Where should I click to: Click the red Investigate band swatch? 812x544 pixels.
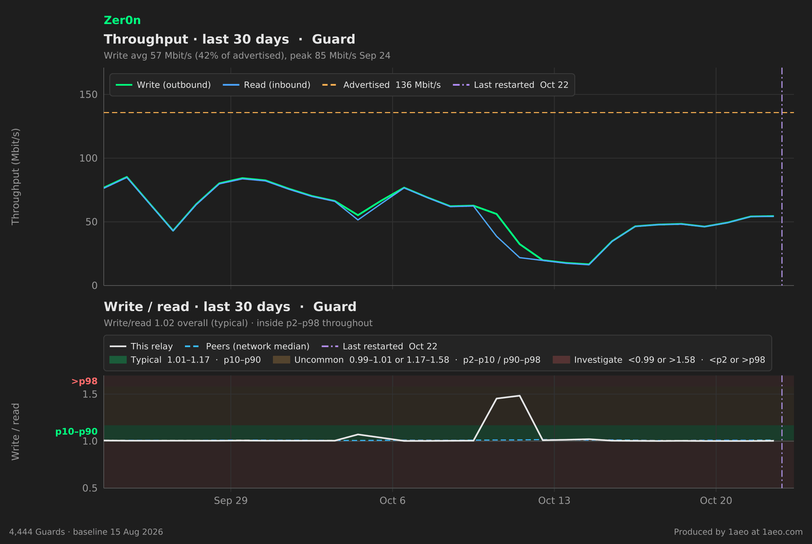pos(561,360)
